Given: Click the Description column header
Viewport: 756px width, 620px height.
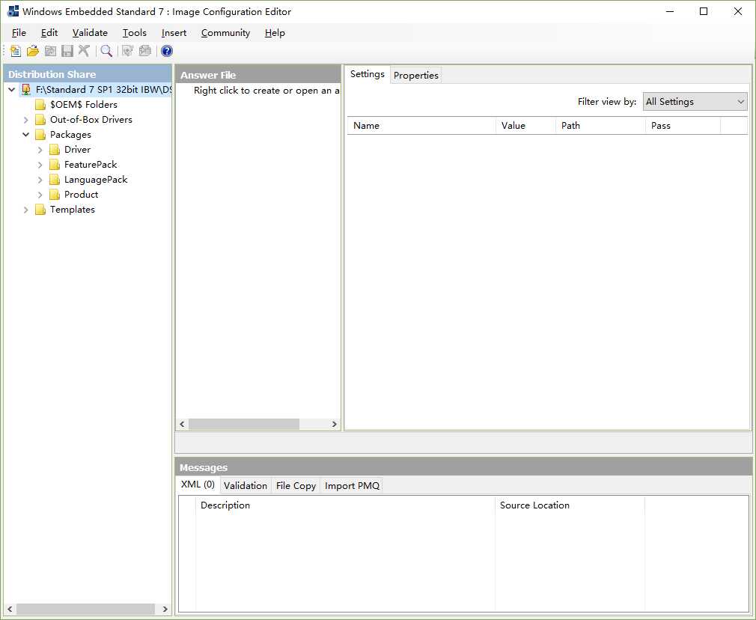Looking at the screenshot, I should coord(345,505).
